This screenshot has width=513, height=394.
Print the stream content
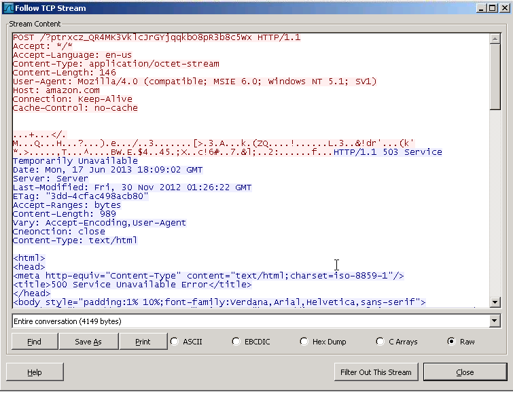143,342
